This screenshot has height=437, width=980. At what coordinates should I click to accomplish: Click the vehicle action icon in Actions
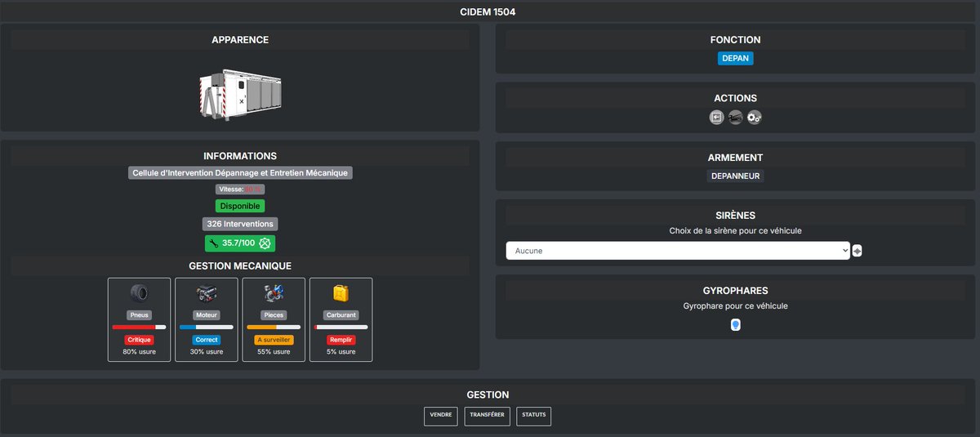(x=735, y=118)
